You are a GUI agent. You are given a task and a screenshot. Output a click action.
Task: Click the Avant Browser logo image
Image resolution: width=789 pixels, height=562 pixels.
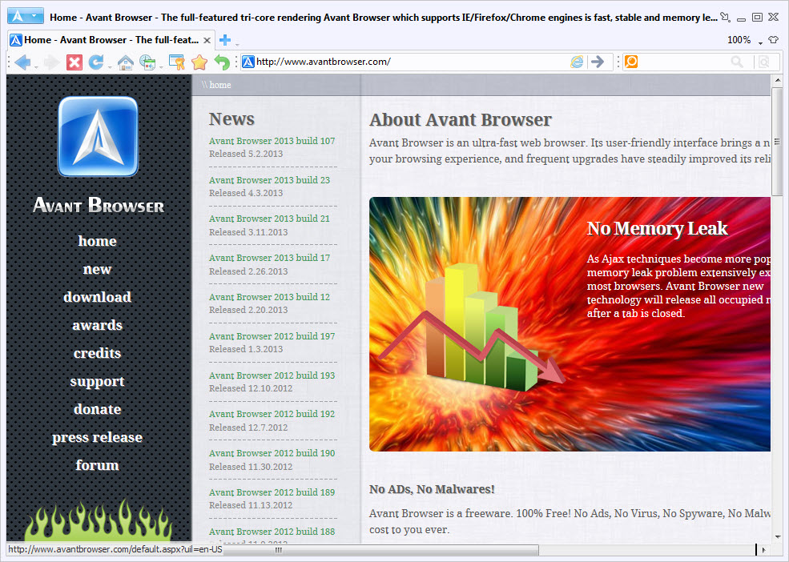98,136
